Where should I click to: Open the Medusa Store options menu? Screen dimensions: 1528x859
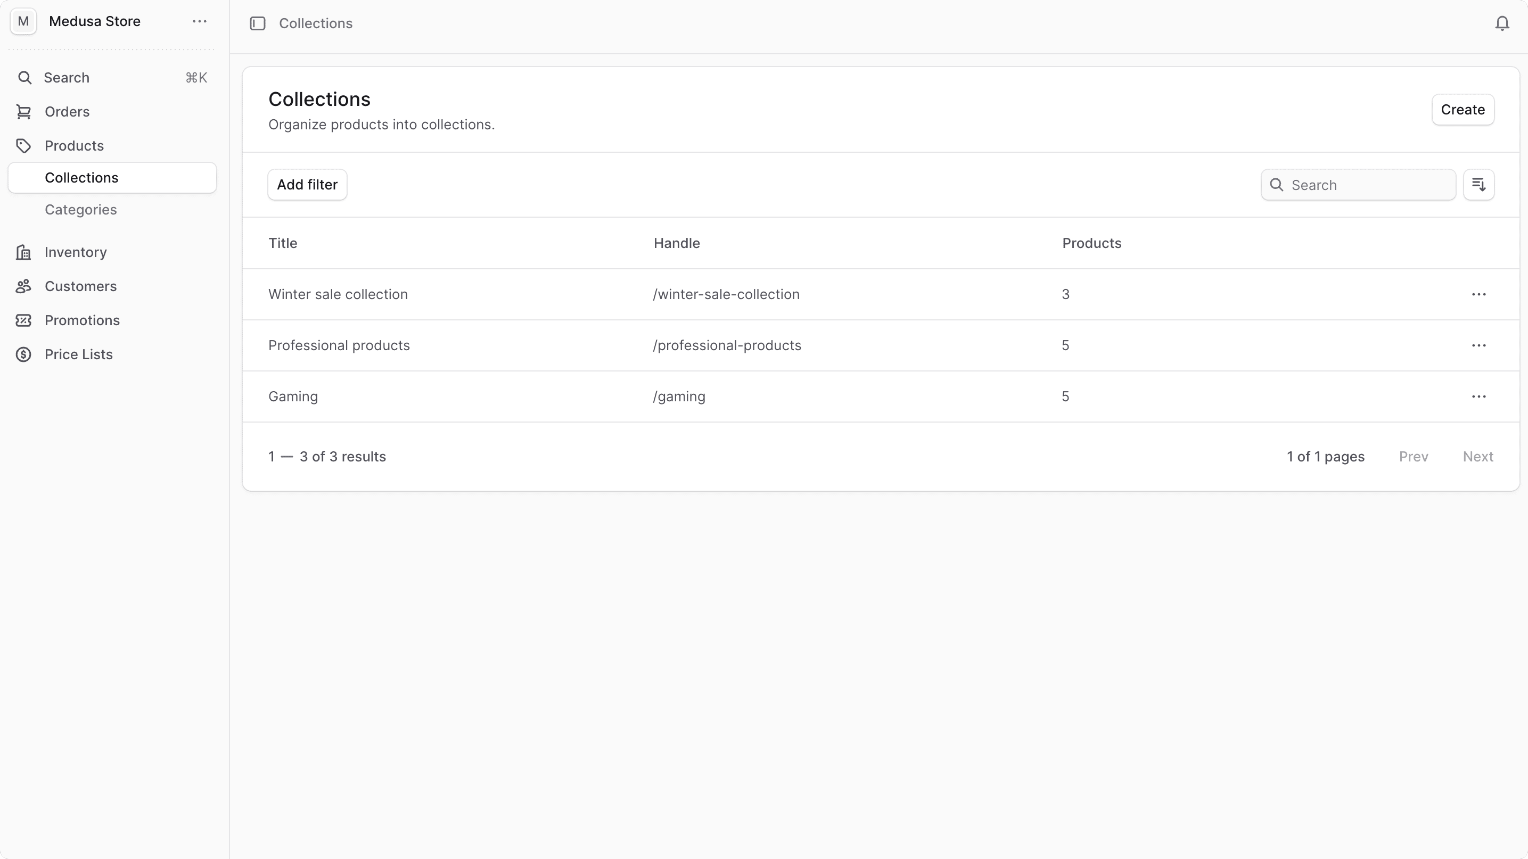pos(199,21)
